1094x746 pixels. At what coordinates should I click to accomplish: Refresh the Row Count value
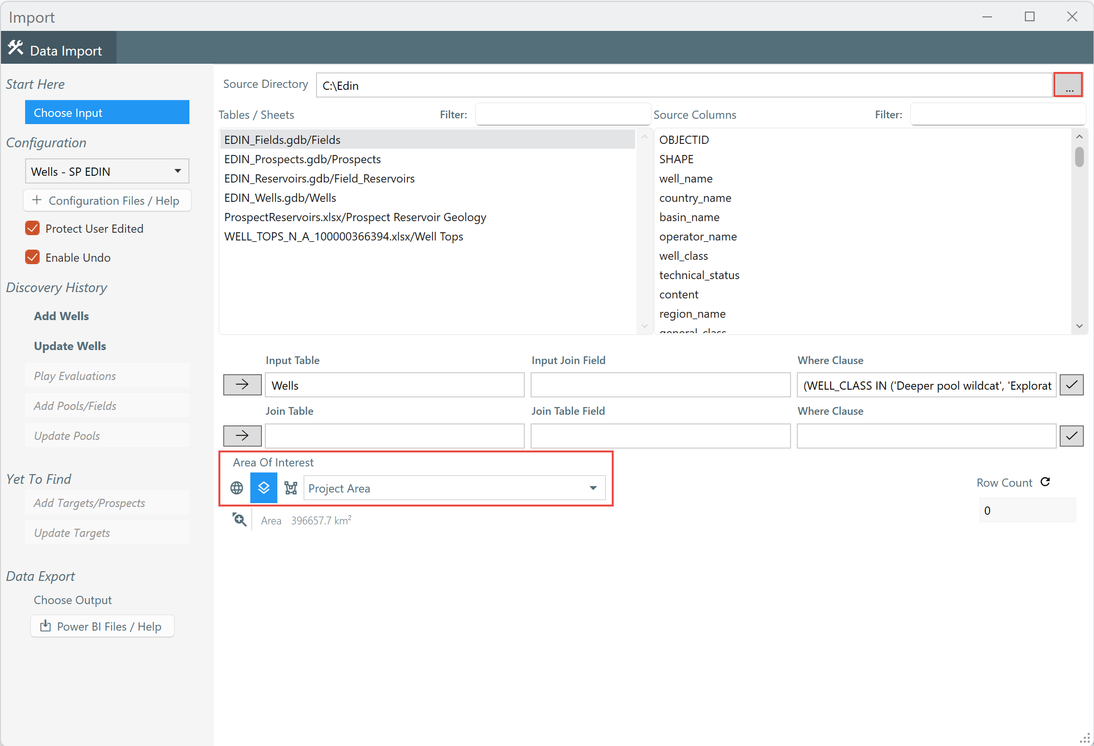tap(1045, 482)
